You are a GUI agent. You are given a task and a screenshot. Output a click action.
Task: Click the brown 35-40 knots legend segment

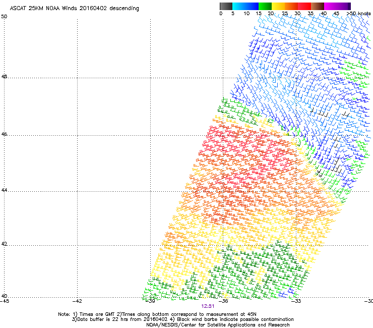click(318, 6)
